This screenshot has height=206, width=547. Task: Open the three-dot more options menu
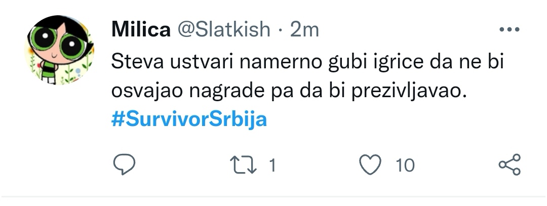click(x=510, y=30)
